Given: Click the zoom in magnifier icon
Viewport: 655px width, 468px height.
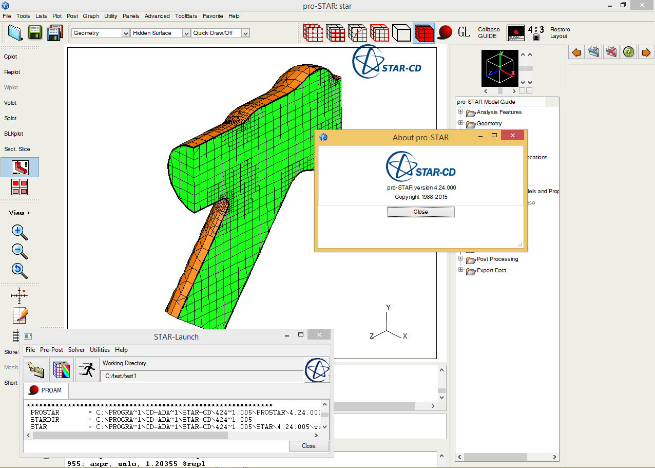Looking at the screenshot, I should click(20, 233).
